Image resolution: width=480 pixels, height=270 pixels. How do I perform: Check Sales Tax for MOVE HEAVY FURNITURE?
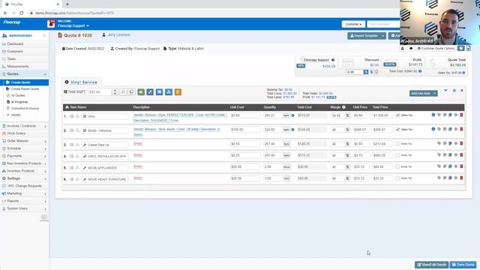point(397,178)
